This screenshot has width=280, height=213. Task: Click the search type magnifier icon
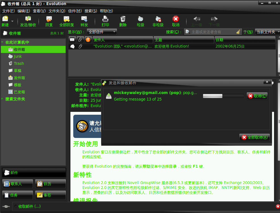(187, 32)
